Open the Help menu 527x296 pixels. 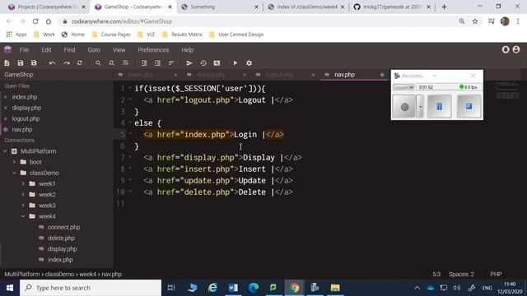[x=187, y=50]
